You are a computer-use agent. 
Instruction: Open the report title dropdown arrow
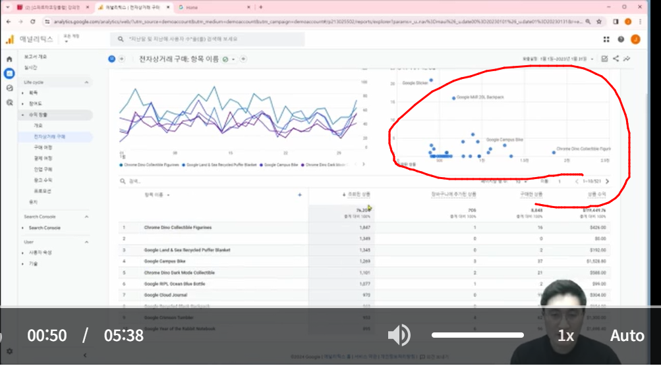[233, 59]
